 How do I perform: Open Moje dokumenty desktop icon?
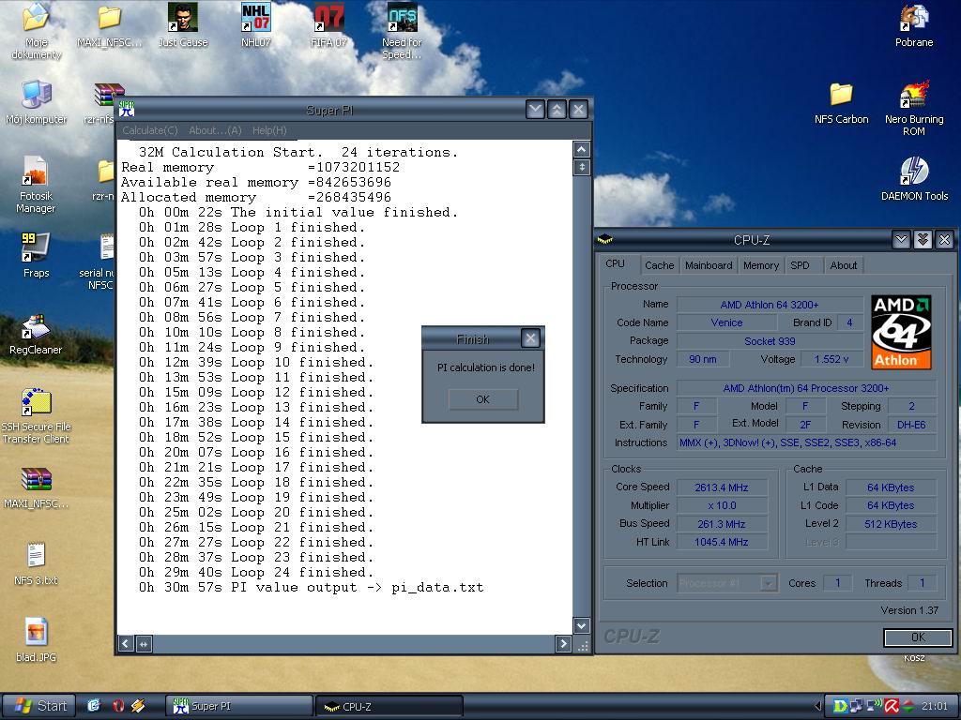pos(36,29)
